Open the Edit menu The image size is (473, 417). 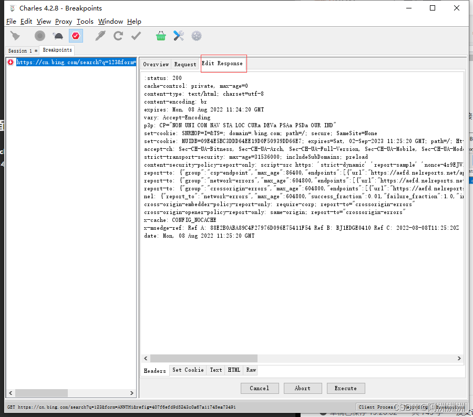(x=26, y=22)
